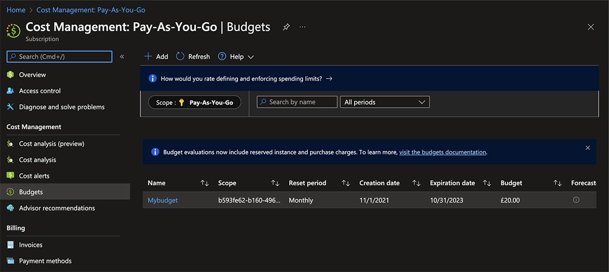Click Add to create a budget
Viewport: 609px width, 272px height.
click(x=156, y=56)
